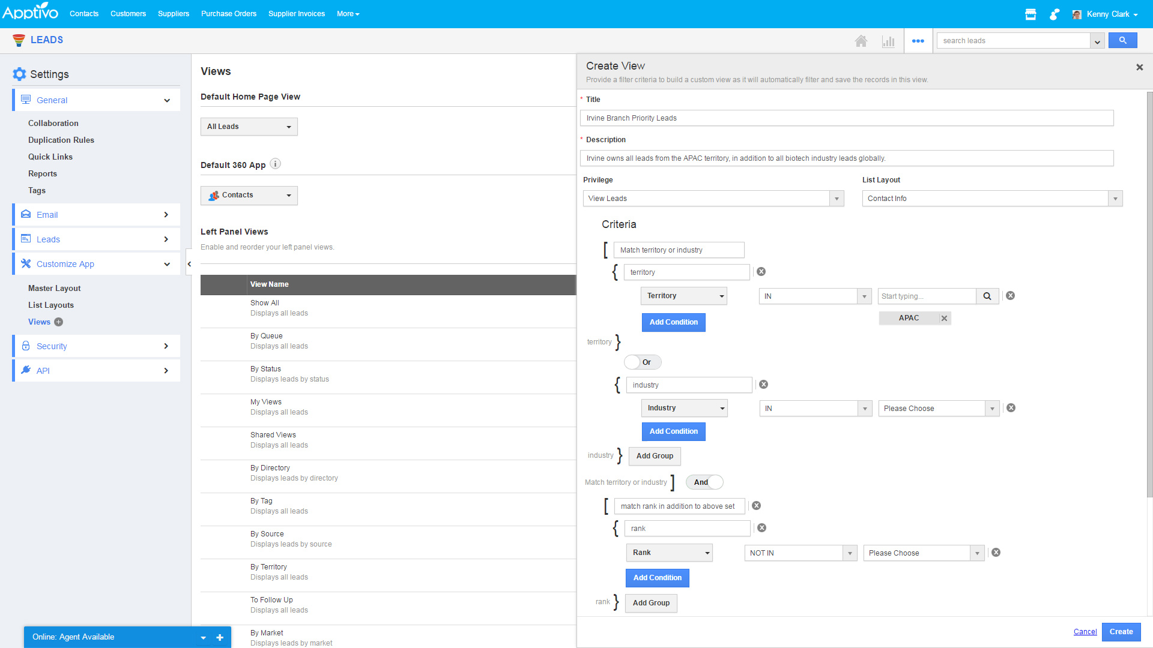Open the home dashboard icon
The height and width of the screenshot is (648, 1153).
pos(861,41)
